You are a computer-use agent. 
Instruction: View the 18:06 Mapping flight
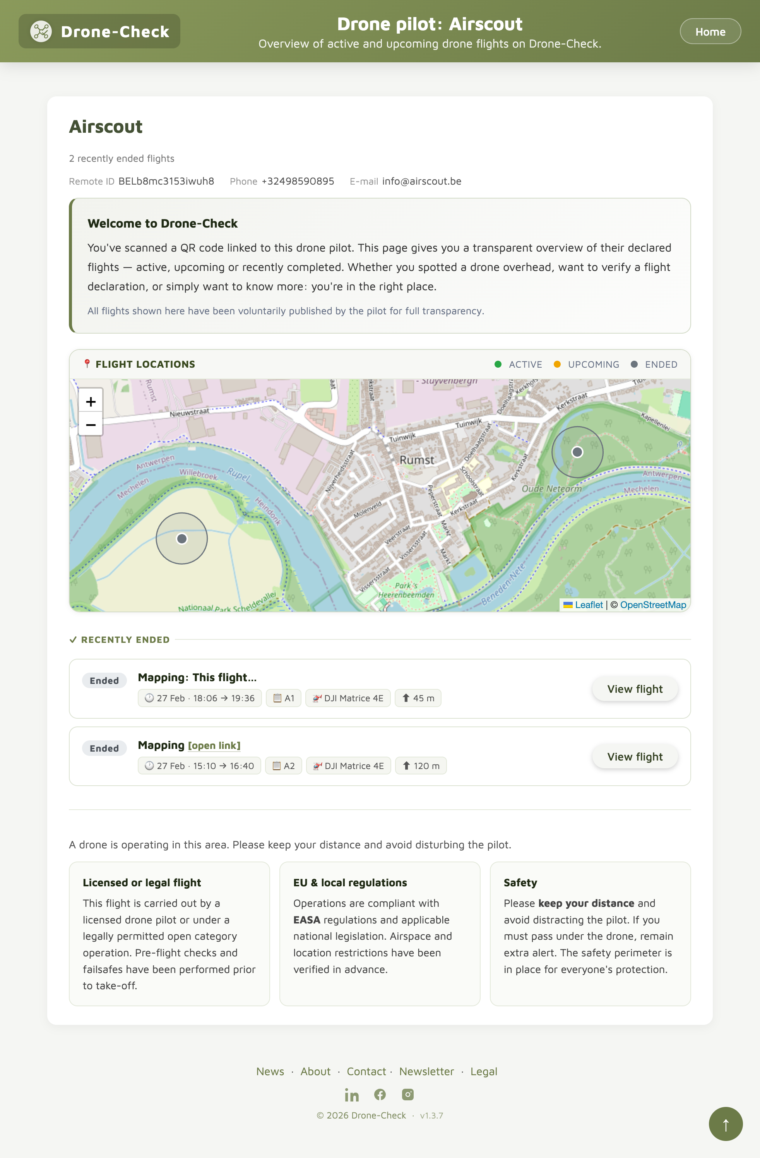(635, 689)
